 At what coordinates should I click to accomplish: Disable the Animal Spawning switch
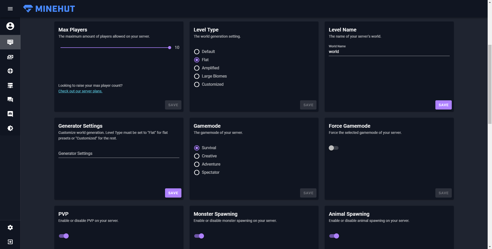(x=334, y=236)
